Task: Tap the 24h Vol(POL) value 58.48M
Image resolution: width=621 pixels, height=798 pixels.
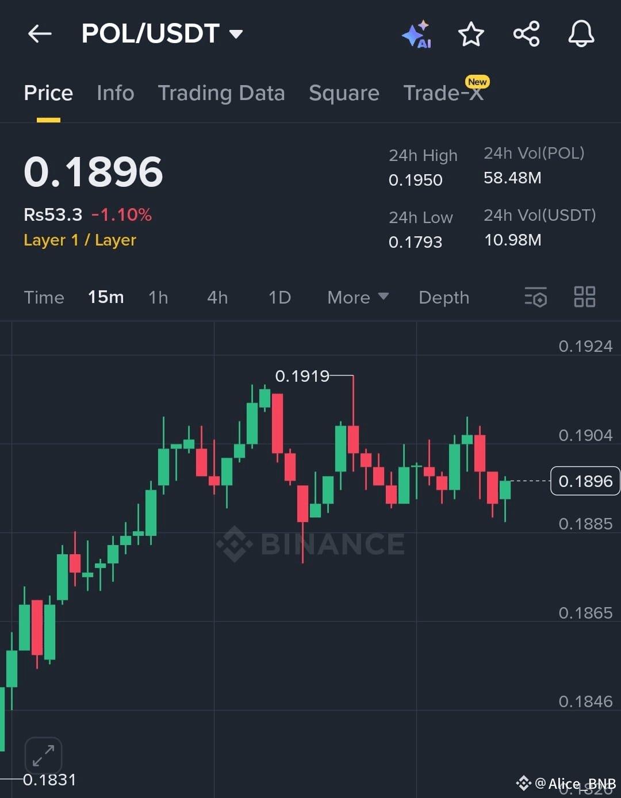Action: click(x=512, y=178)
